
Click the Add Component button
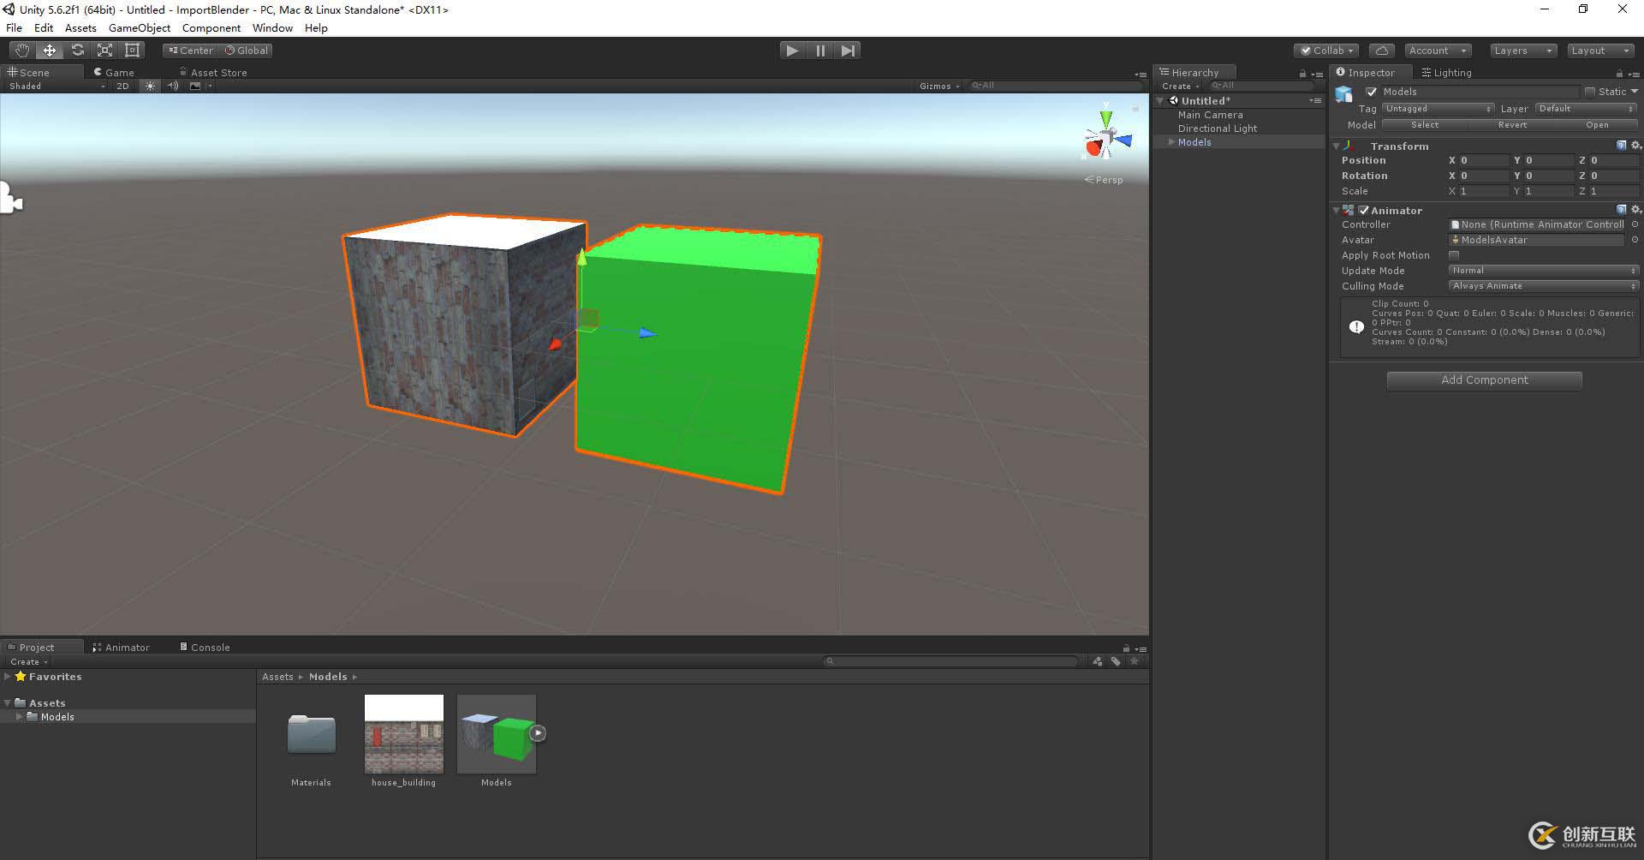(x=1484, y=380)
